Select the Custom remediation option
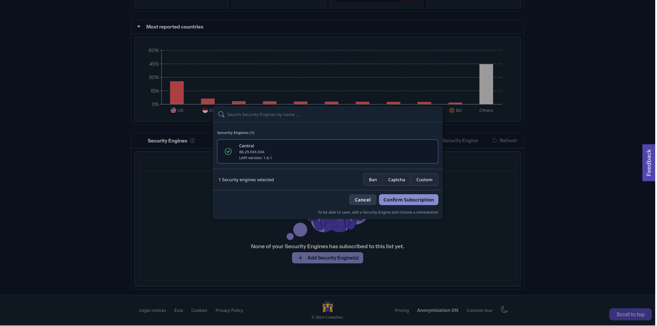 click(x=424, y=179)
